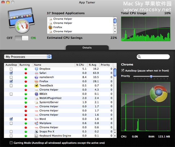This screenshot has height=147, width=175.
Task: Click the Firefox icon in process table
Action: (x=36, y=81)
